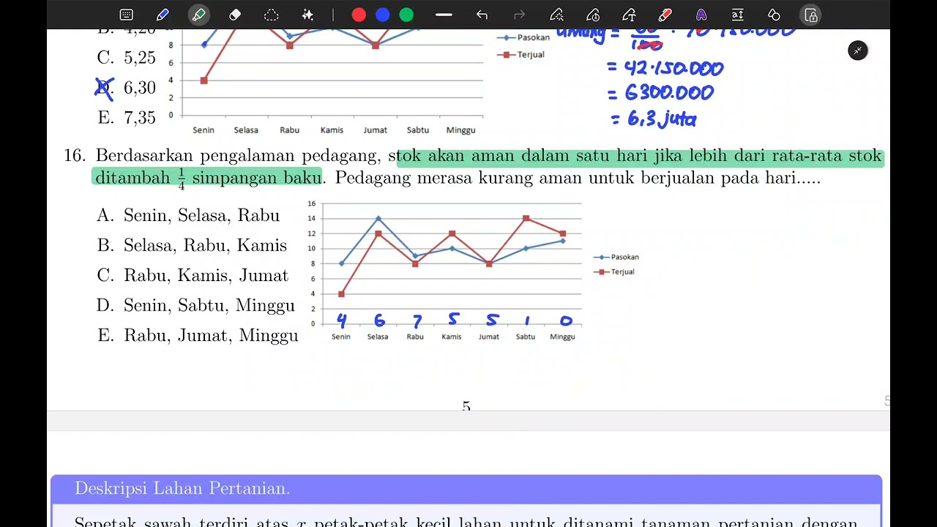
Task: Click option E. 7,35
Action: [x=126, y=117]
